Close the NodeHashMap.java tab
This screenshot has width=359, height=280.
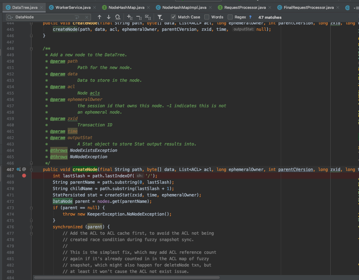[x=148, y=7]
